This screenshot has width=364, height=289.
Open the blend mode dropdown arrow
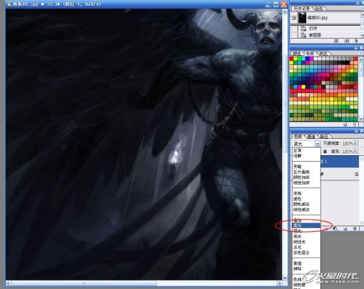[317, 144]
